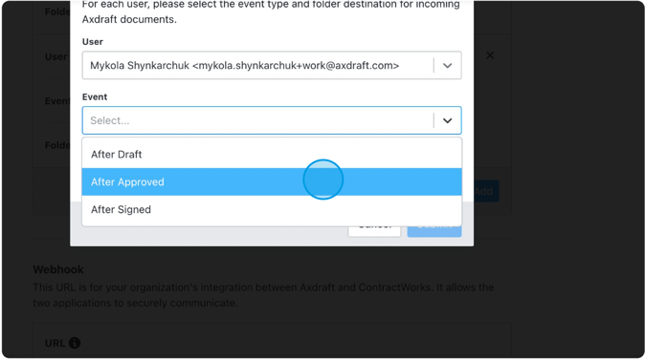This screenshot has width=645, height=360.
Task: Pick the After Signed event option
Action: click(x=272, y=209)
